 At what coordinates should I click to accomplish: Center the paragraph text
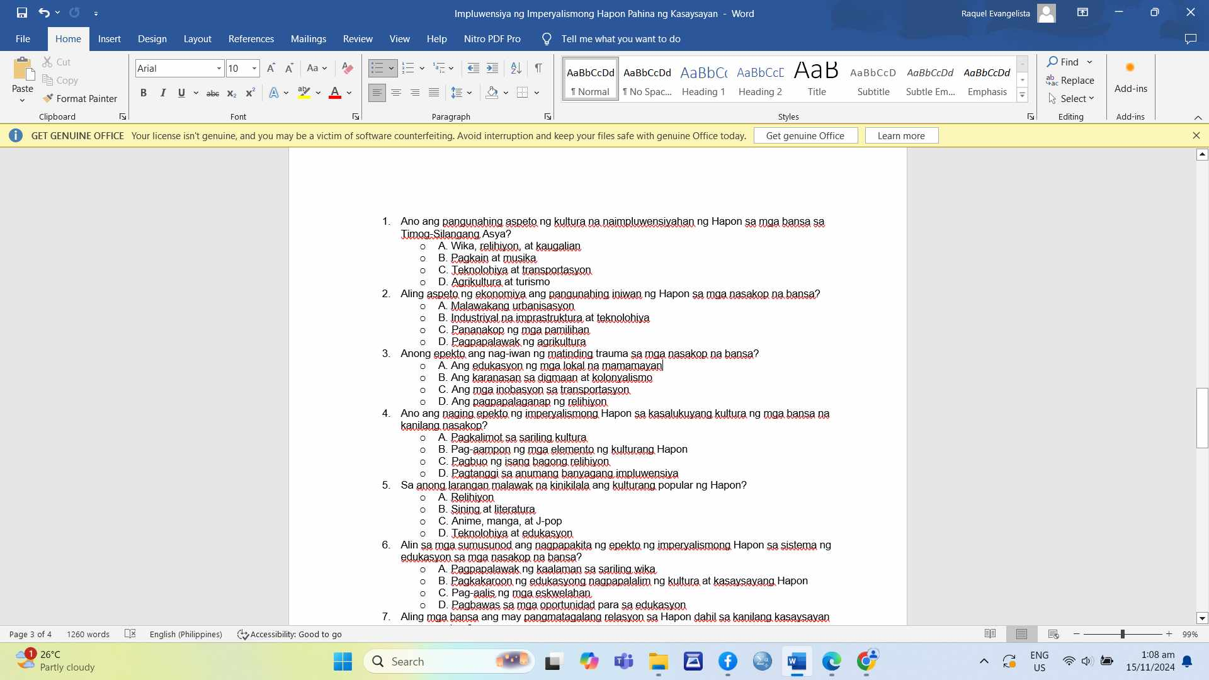point(396,93)
